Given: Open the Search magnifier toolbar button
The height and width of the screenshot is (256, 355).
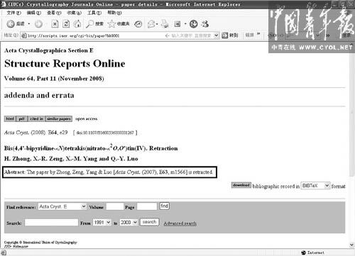Looking at the screenshot, I should [x=94, y=23].
